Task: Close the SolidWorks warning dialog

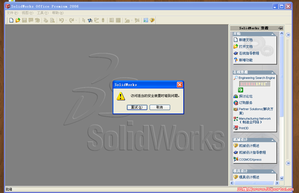Action: (x=180, y=85)
